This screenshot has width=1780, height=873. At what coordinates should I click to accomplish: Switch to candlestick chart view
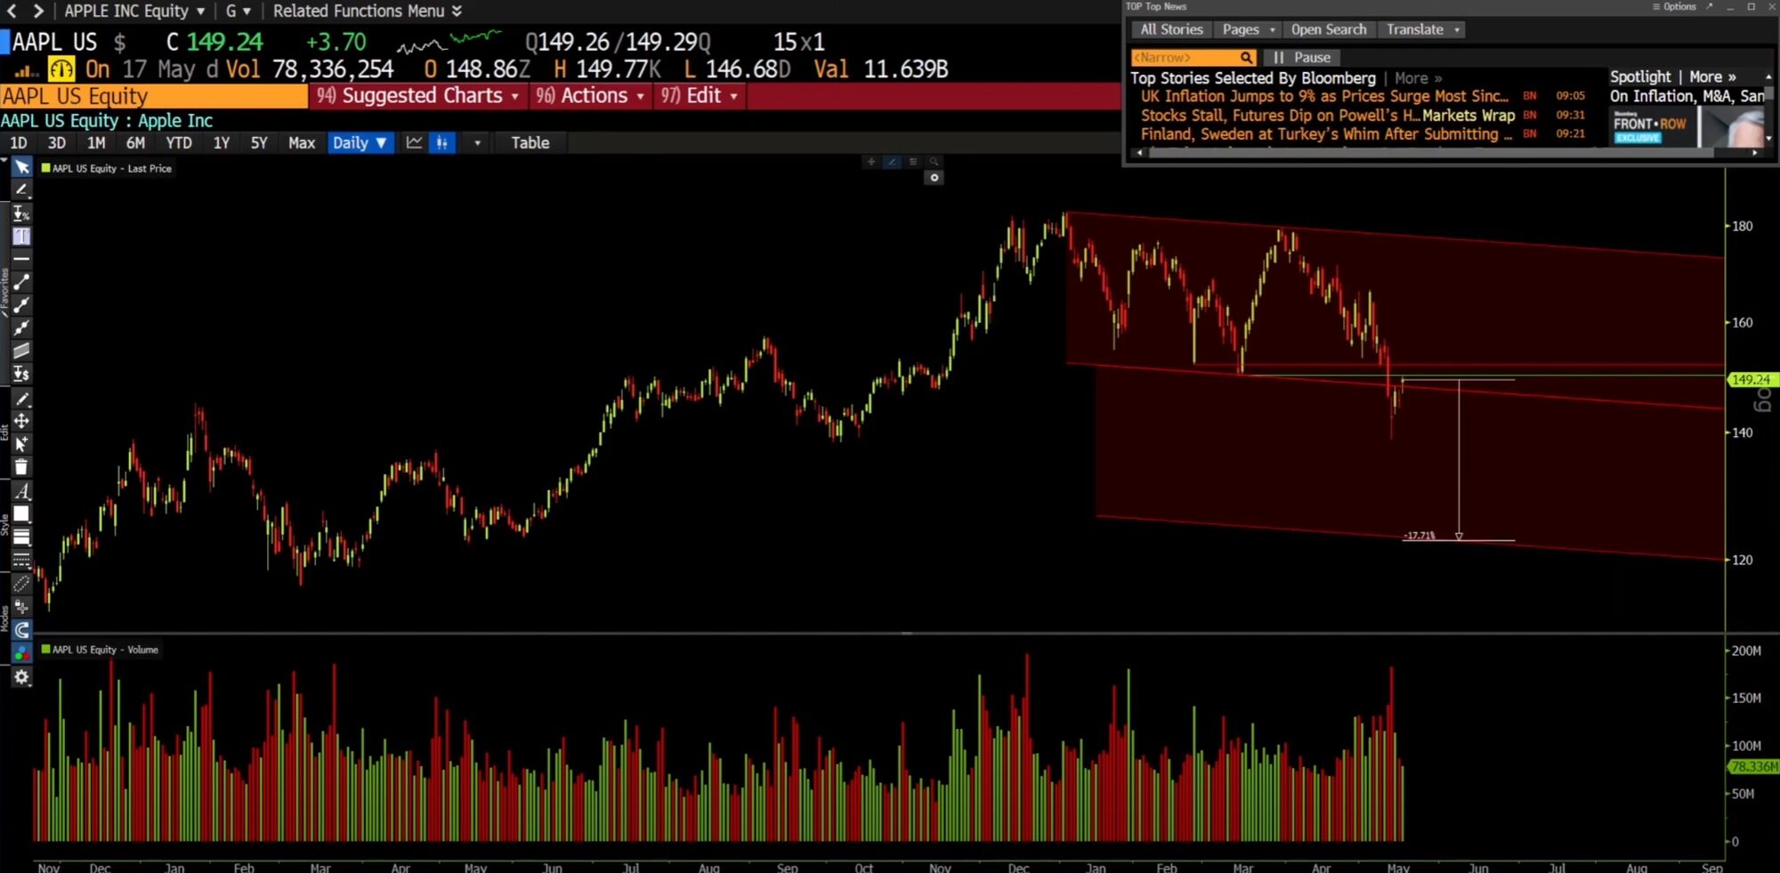(x=441, y=142)
